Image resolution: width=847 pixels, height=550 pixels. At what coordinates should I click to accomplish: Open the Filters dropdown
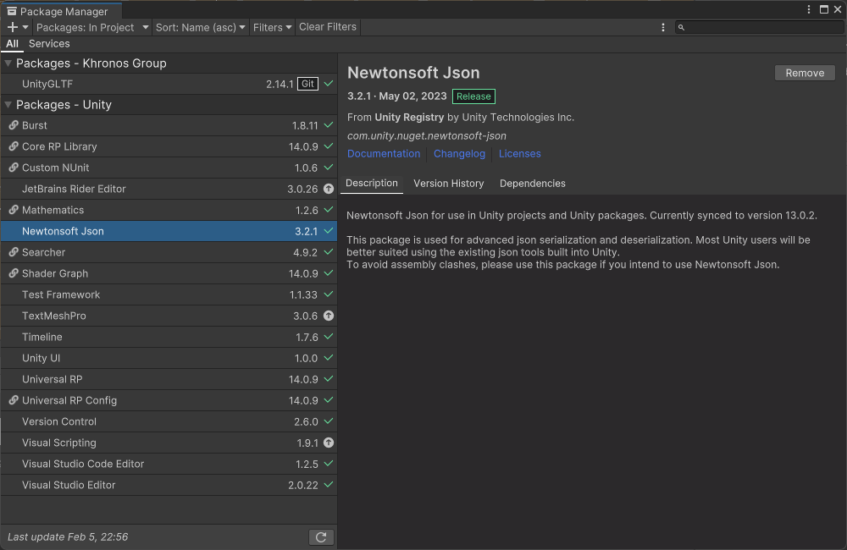tap(272, 27)
